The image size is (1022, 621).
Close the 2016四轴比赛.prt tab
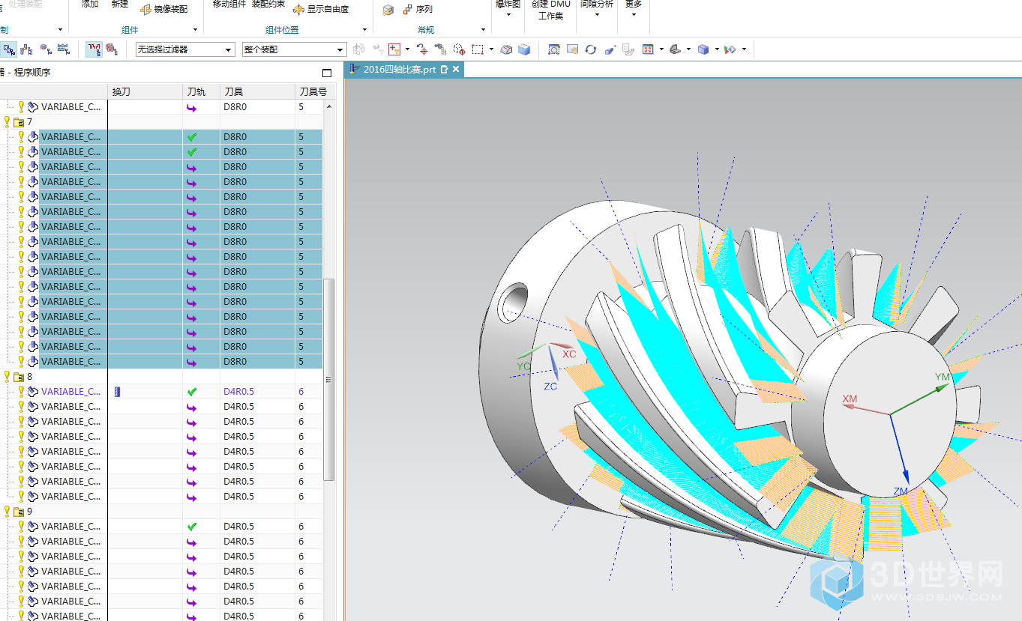pos(455,69)
